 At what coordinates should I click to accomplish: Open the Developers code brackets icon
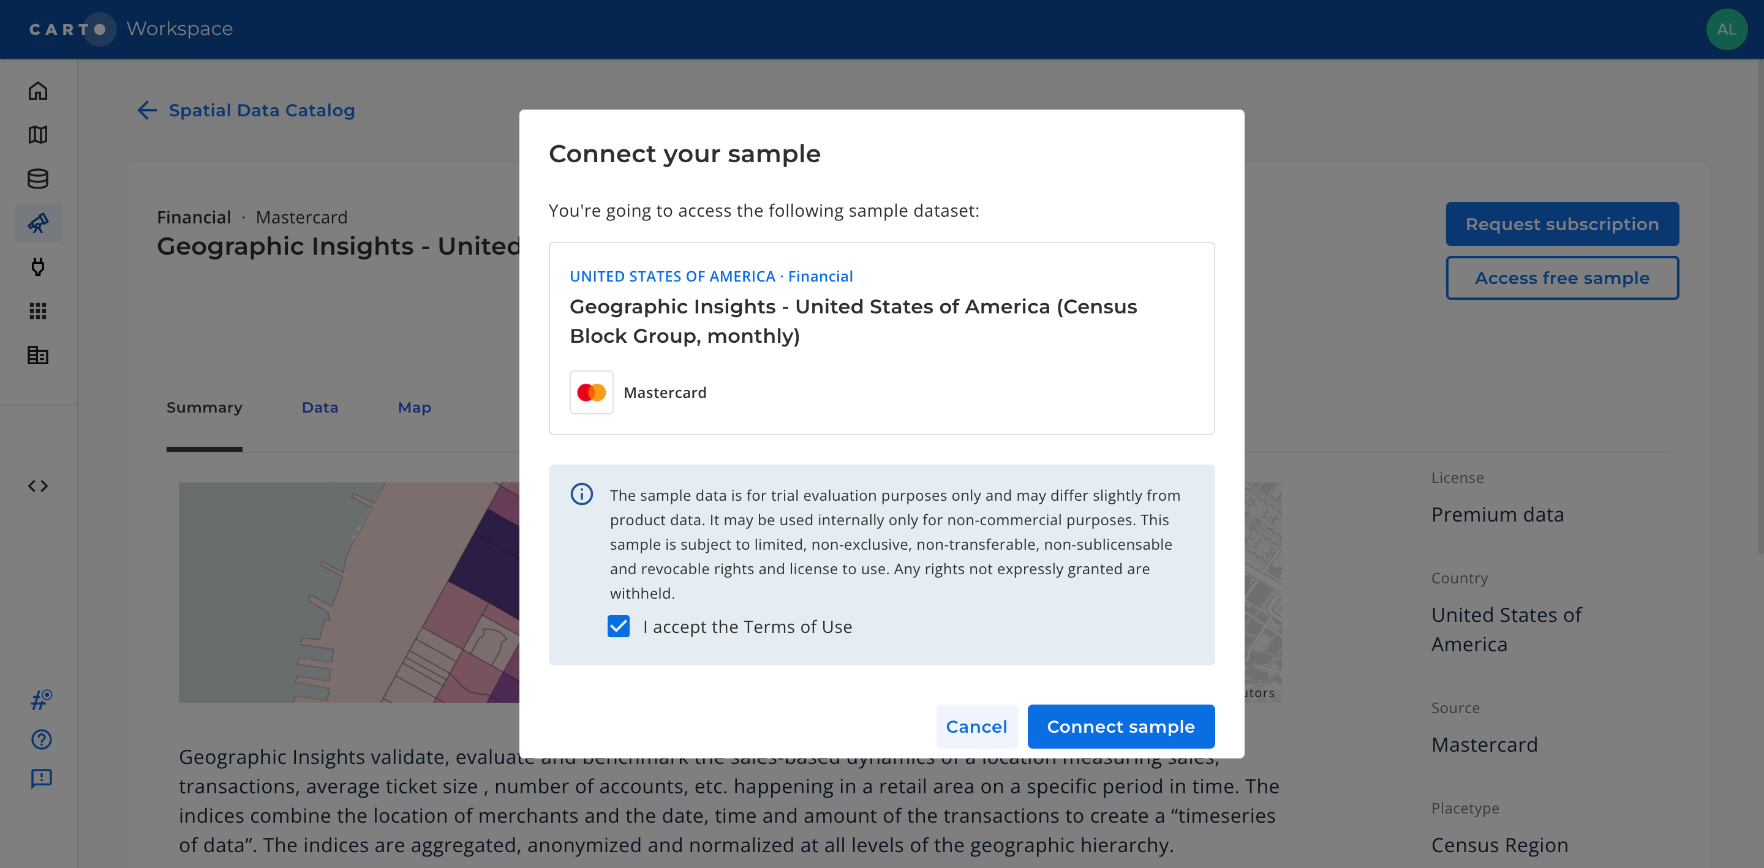point(37,486)
